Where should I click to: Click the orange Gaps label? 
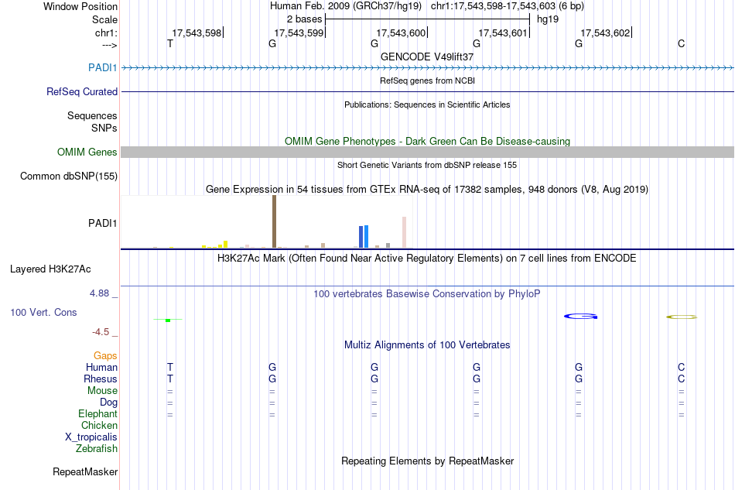(105, 356)
